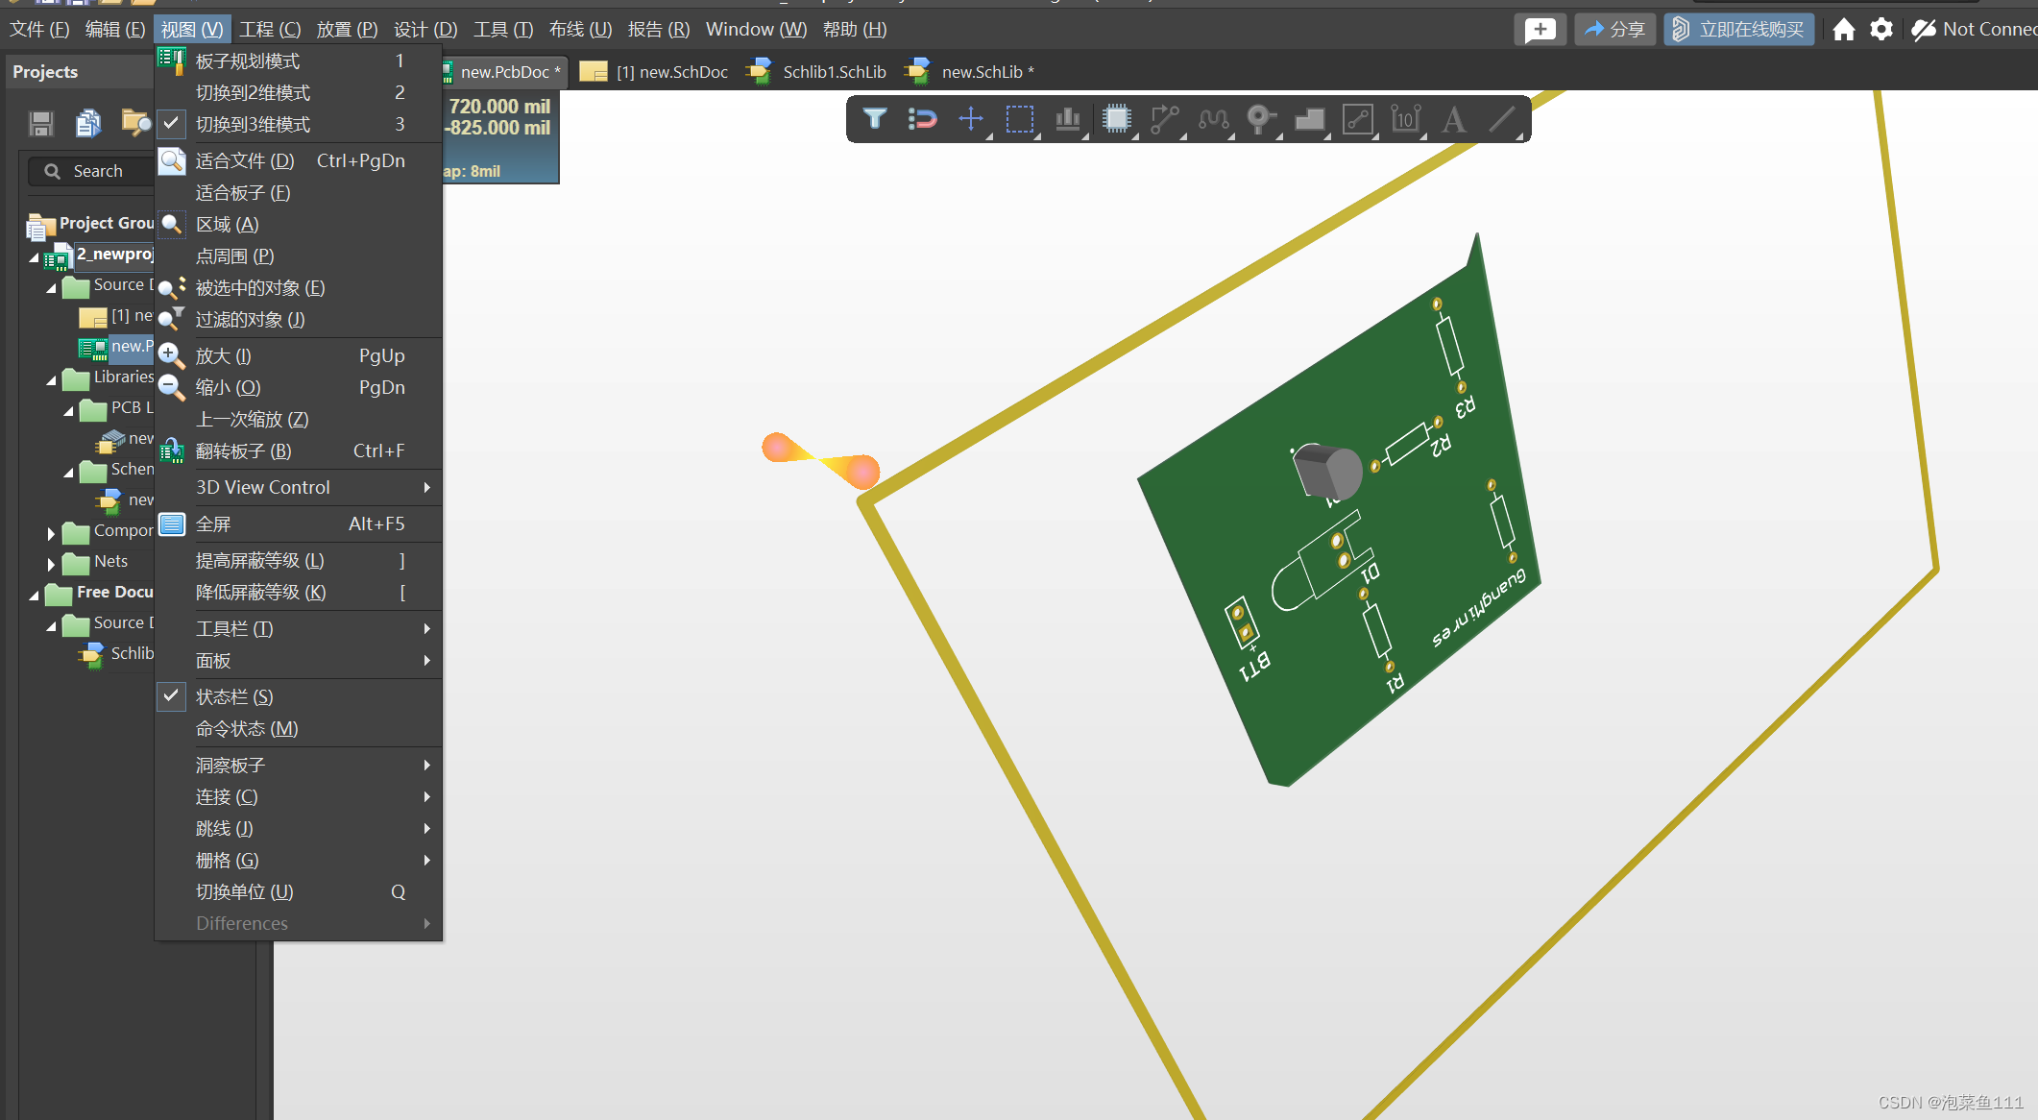Open the 工程 menu

pyautogui.click(x=270, y=29)
